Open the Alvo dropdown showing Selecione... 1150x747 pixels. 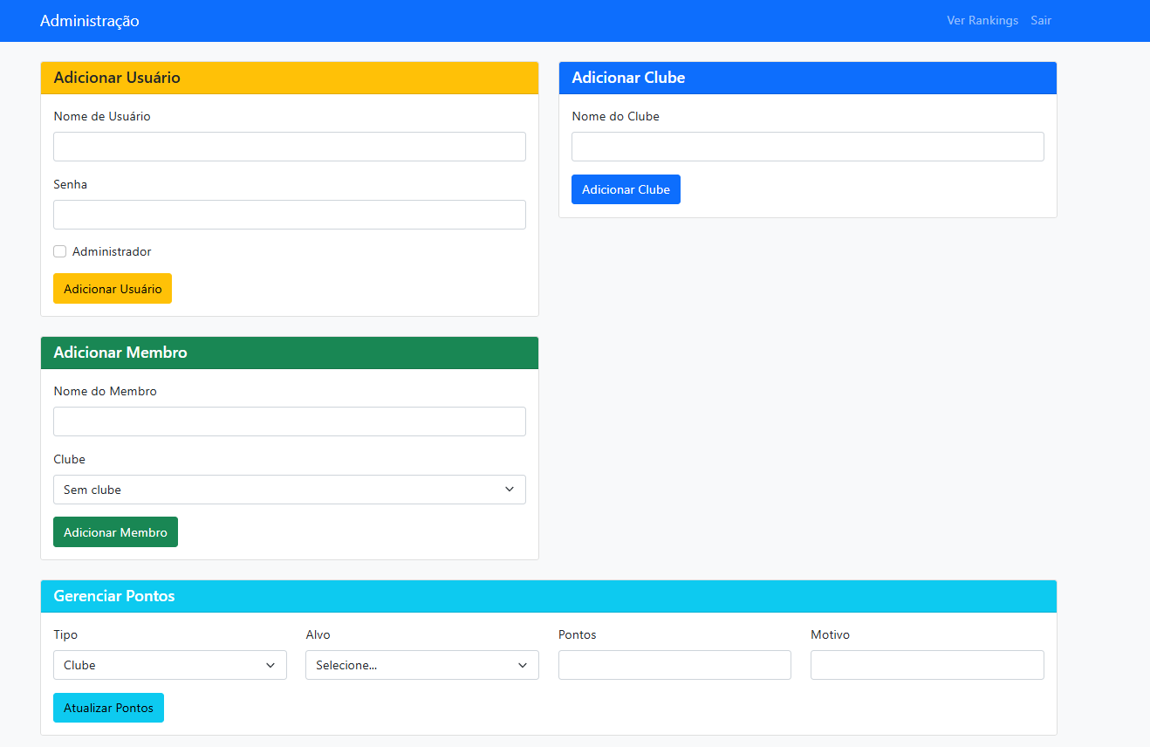[421, 665]
